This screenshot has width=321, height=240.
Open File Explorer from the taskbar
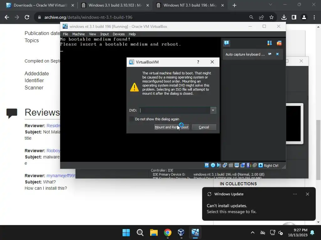tap(154, 232)
